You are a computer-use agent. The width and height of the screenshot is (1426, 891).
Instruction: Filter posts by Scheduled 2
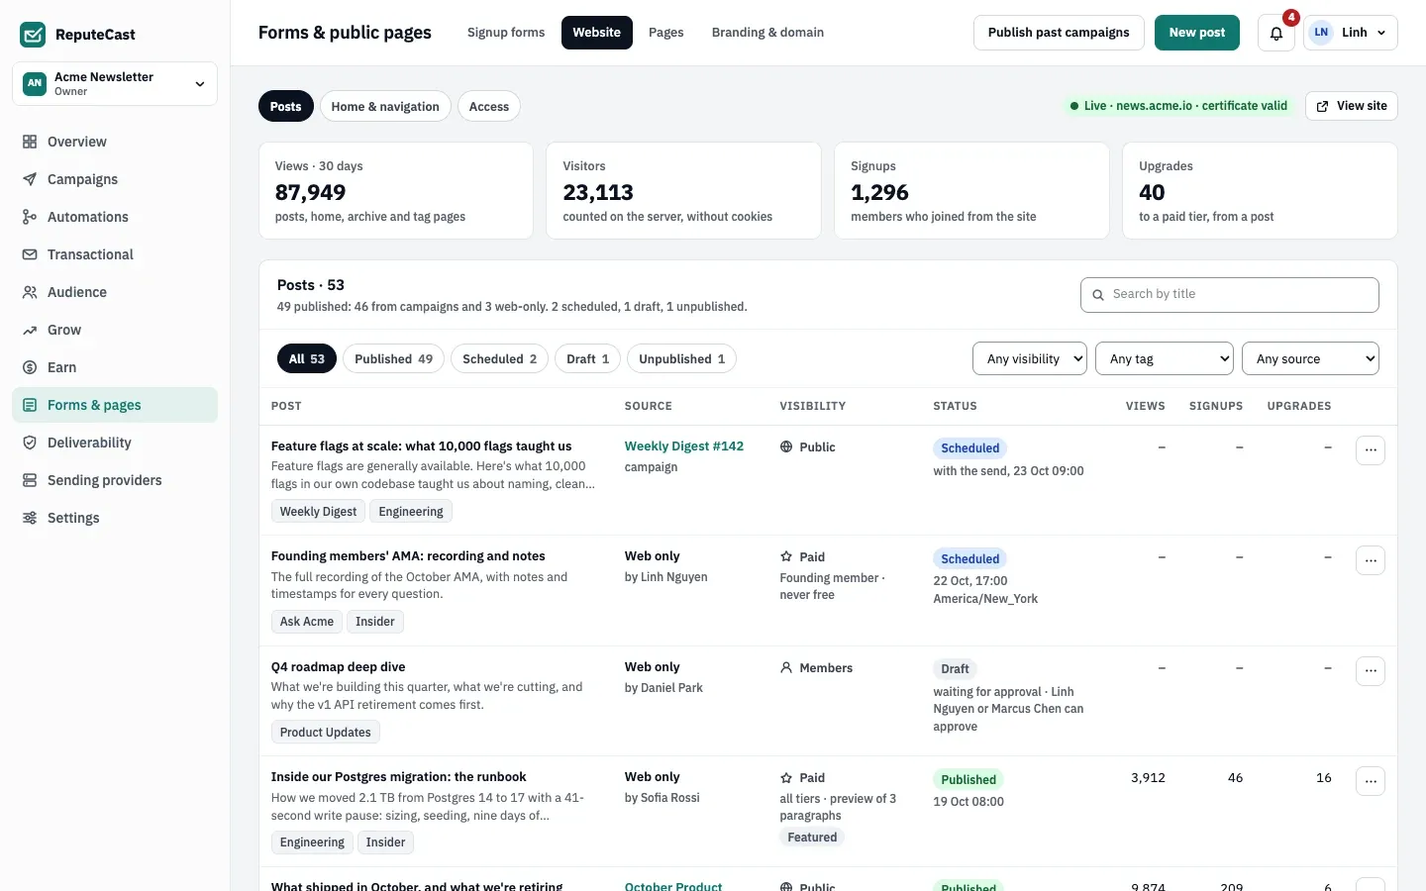click(x=499, y=359)
